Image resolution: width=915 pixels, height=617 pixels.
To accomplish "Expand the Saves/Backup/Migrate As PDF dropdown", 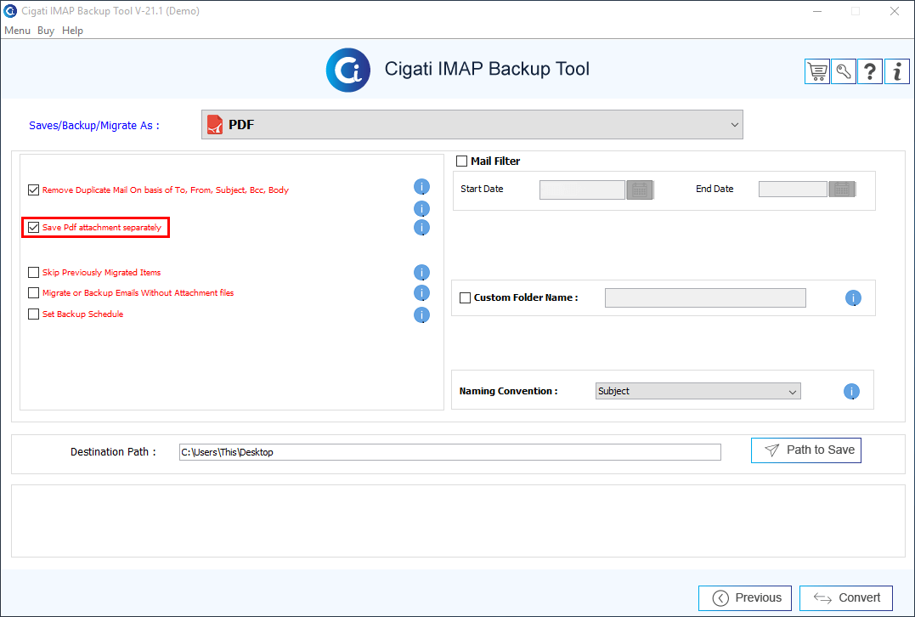I will (472, 124).
